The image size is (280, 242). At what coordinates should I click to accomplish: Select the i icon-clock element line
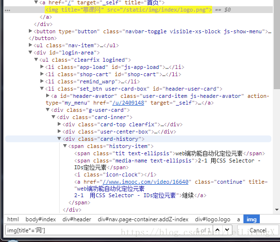point(115,175)
